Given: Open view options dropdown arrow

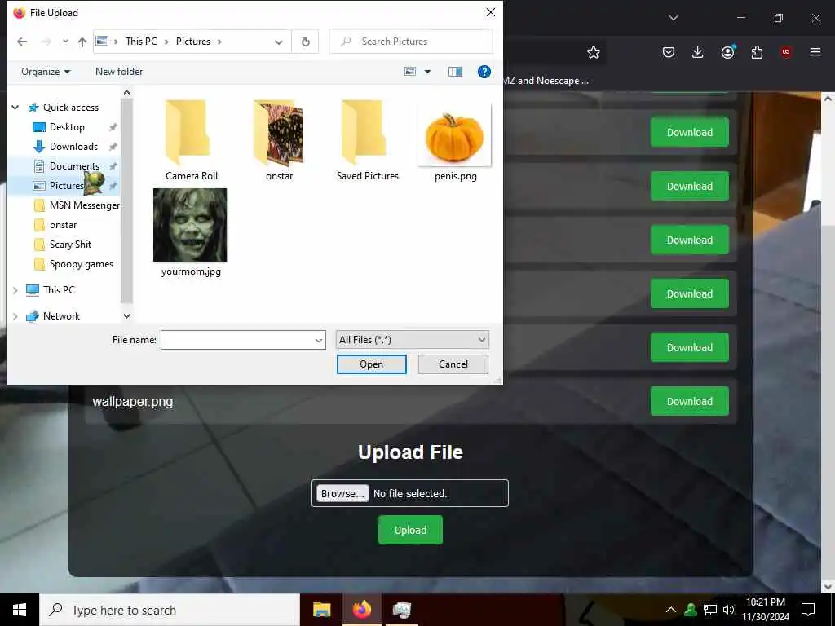Looking at the screenshot, I should 427,72.
